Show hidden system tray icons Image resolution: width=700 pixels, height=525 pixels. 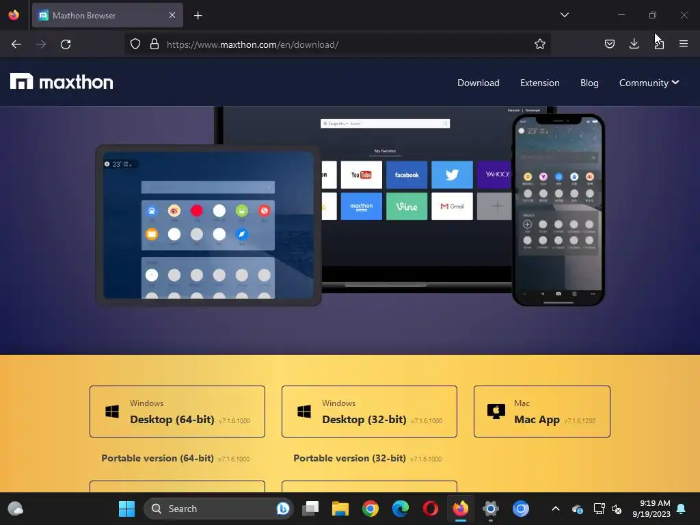[555, 509]
